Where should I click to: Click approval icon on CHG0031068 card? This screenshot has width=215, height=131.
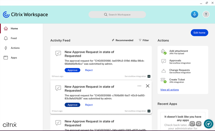[58, 88]
